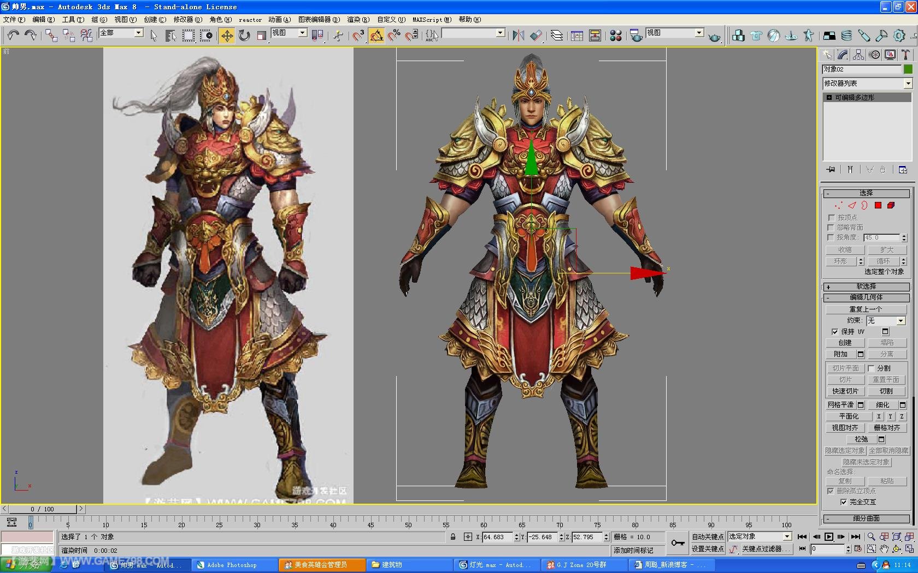The image size is (918, 573).
Task: Collapse the 选择 rollout
Action: [x=867, y=193]
